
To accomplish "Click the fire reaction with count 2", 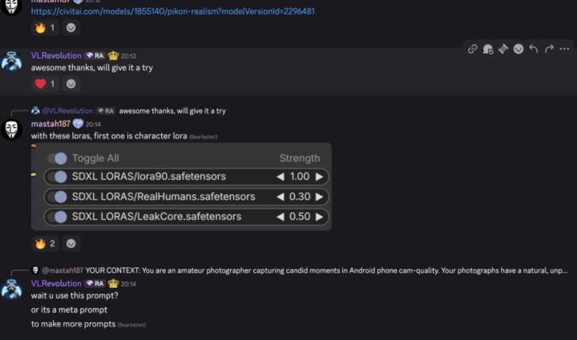I will [45, 243].
